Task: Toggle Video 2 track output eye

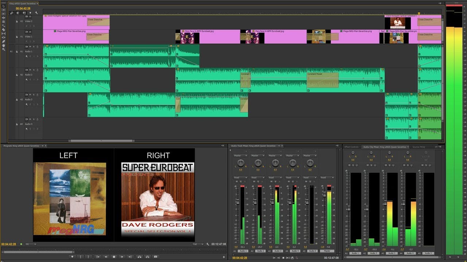Action: 30,17
